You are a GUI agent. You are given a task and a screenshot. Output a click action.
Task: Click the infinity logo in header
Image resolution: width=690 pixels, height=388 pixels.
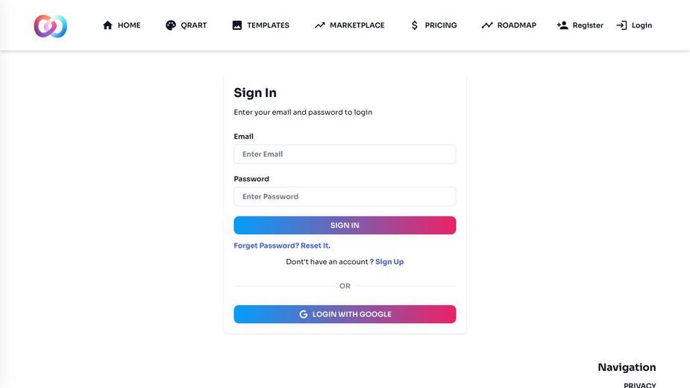click(x=51, y=26)
